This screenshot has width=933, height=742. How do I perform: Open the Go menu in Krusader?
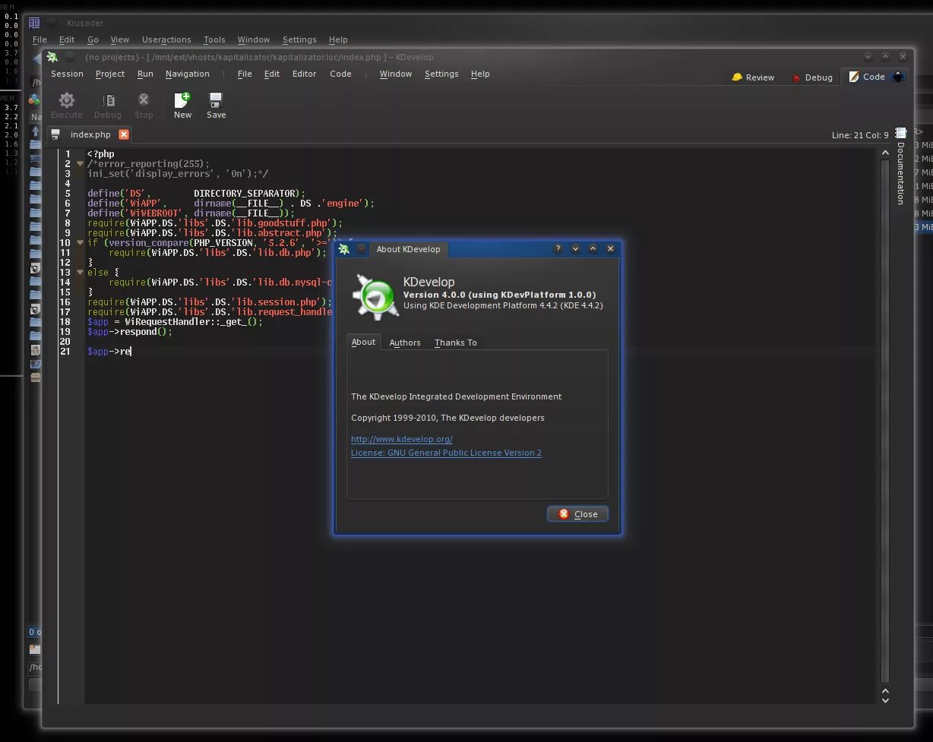tap(93, 39)
